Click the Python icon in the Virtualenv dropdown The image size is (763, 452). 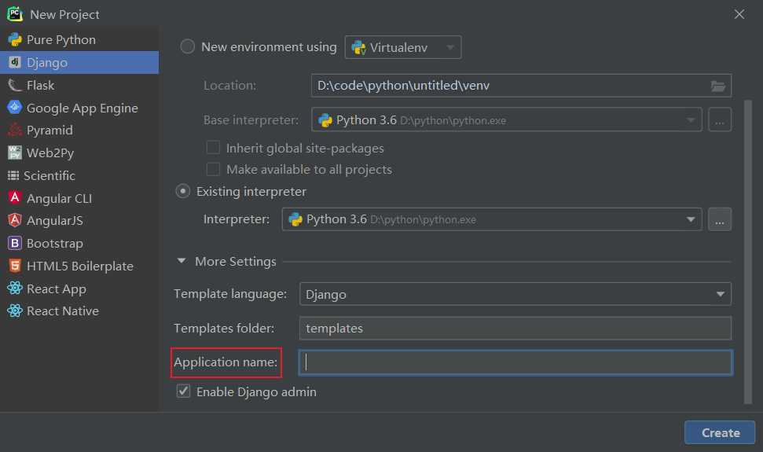pos(358,47)
